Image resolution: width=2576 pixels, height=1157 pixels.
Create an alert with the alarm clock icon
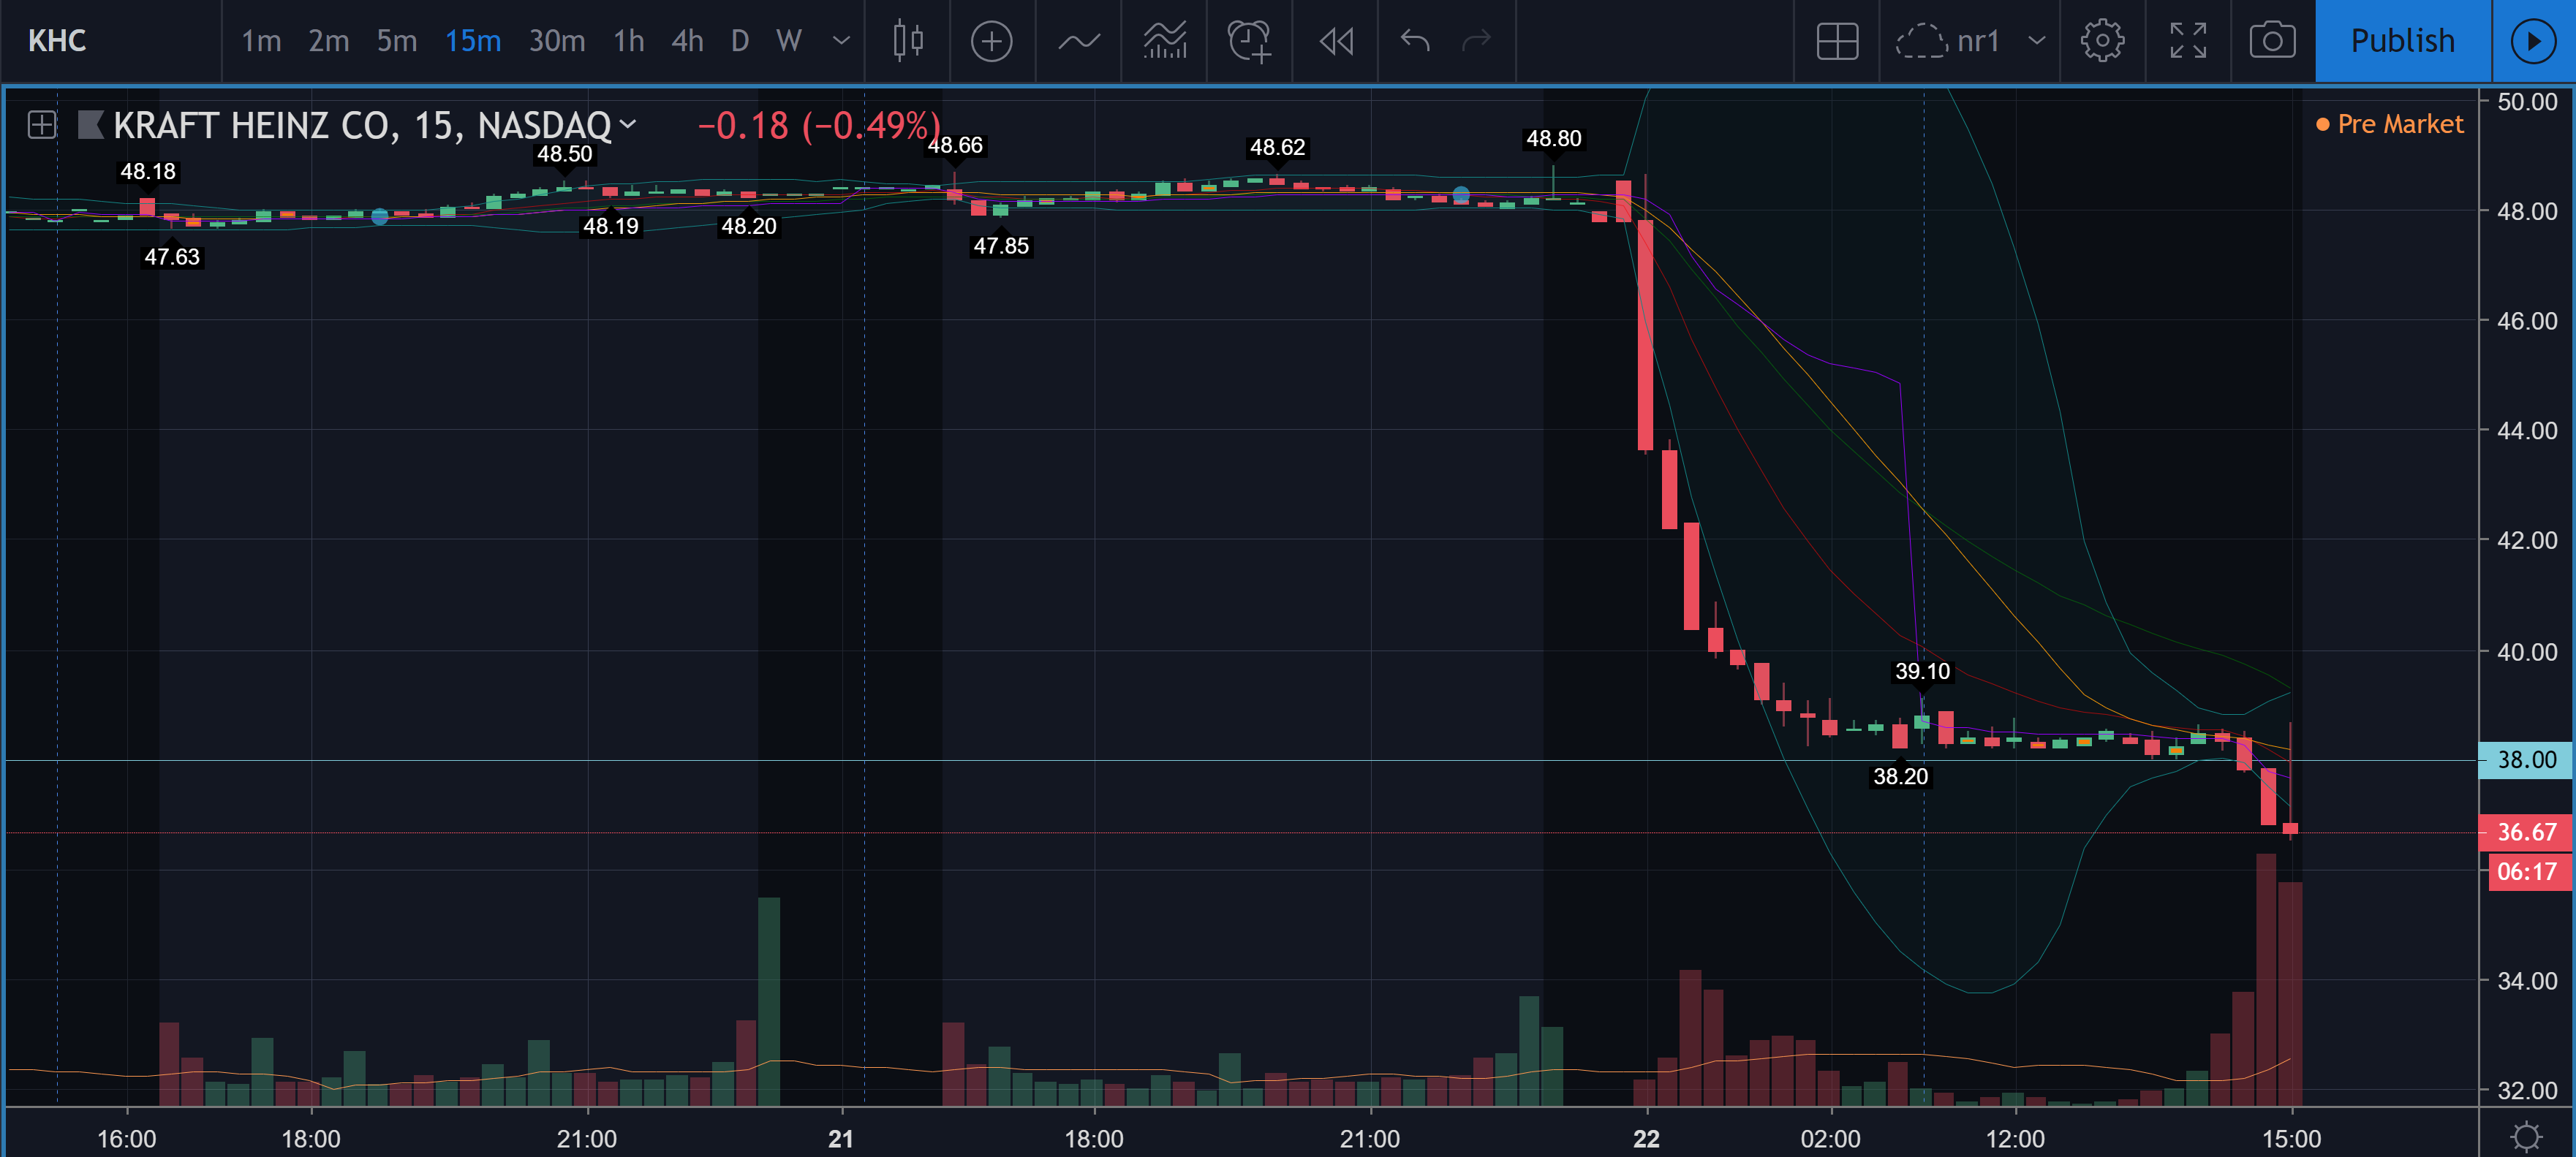[1249, 41]
